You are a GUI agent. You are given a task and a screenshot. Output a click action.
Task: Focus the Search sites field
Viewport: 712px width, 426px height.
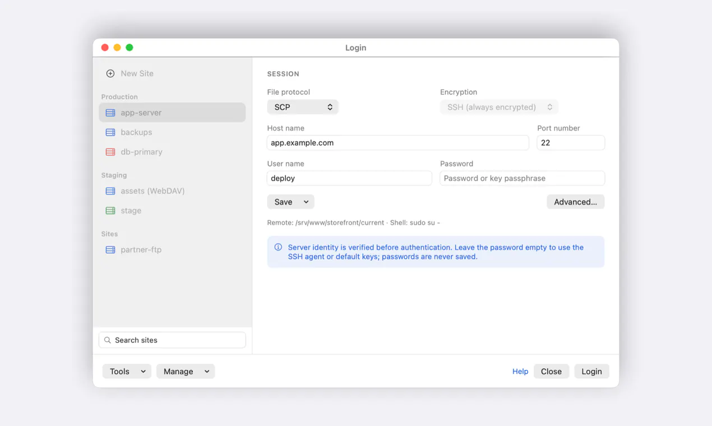click(x=172, y=340)
